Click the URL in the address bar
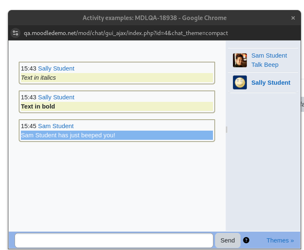 (126, 33)
